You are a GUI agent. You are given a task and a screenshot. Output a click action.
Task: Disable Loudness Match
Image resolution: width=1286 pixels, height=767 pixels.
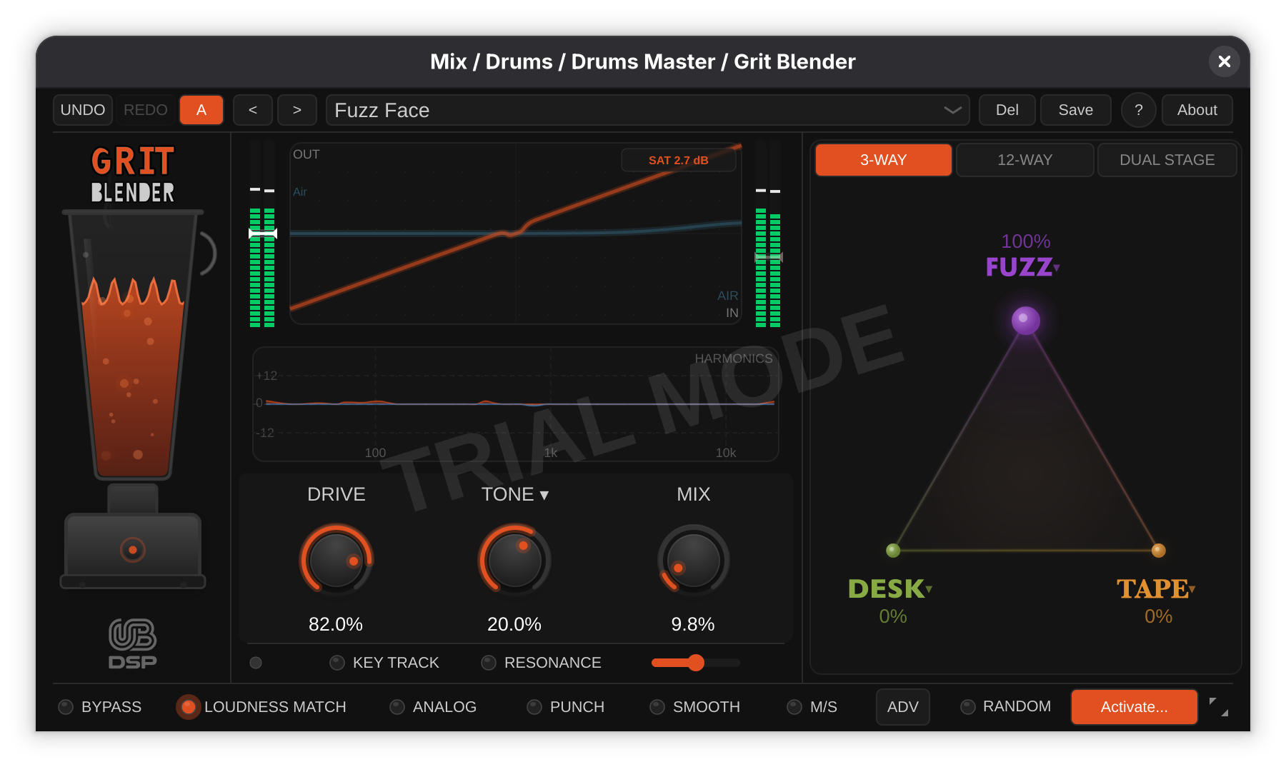coord(189,707)
